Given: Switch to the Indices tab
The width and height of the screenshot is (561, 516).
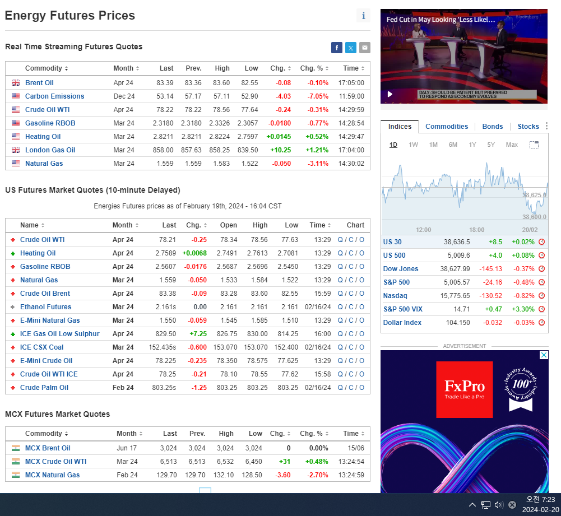Looking at the screenshot, I should pyautogui.click(x=400, y=127).
